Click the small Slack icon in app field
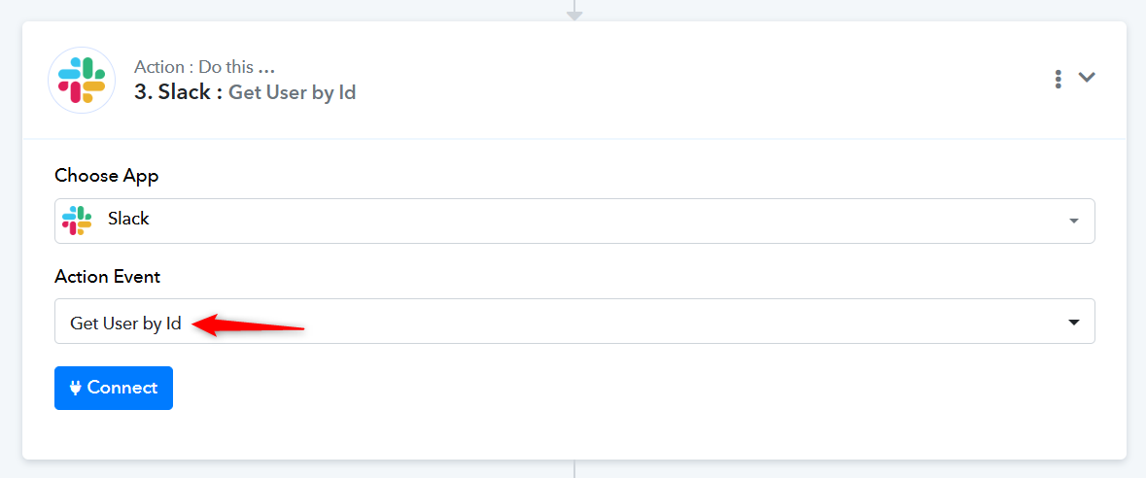This screenshot has height=478, width=1146. pyautogui.click(x=77, y=220)
